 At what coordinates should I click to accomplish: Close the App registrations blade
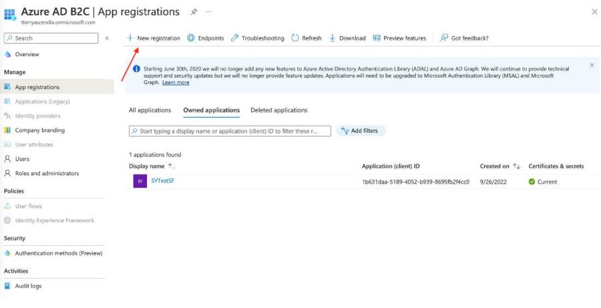[594, 12]
